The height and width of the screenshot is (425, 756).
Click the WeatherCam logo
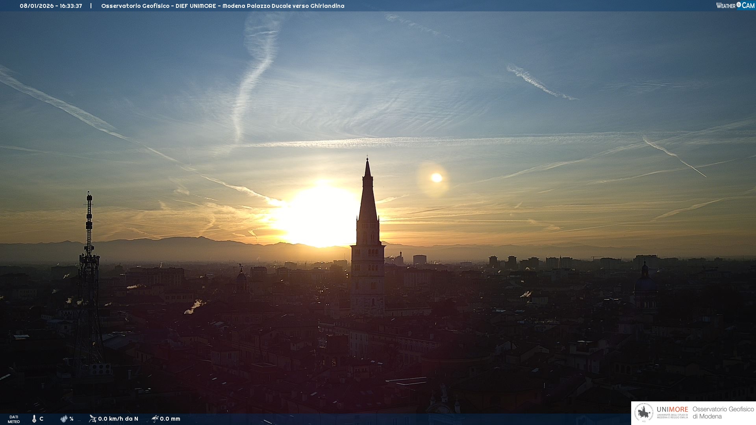point(735,6)
